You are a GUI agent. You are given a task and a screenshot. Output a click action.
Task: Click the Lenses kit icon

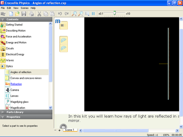click(7, 96)
